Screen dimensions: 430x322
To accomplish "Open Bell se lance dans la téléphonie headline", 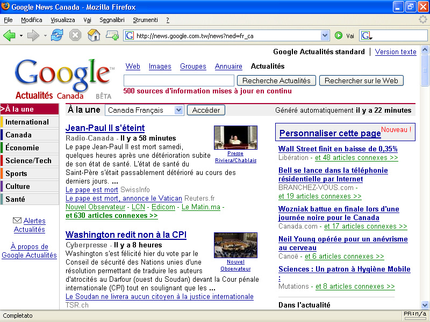I will tap(333, 174).
